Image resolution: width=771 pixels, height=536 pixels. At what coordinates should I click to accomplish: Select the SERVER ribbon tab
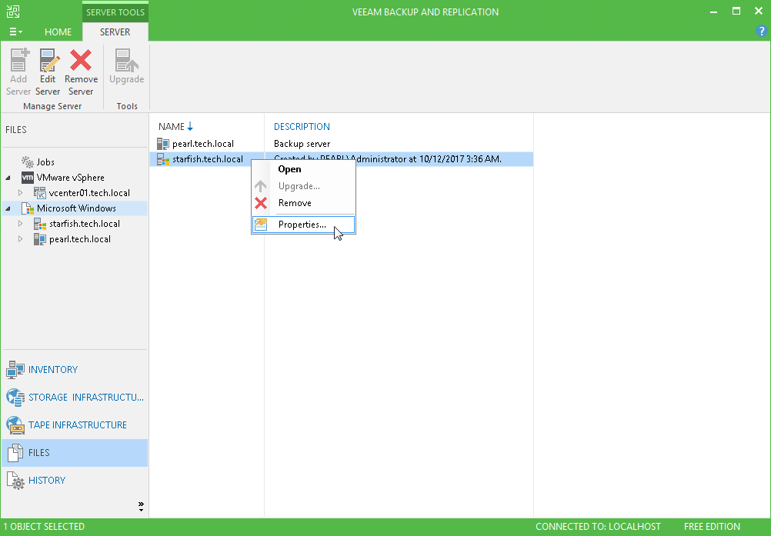[115, 32]
